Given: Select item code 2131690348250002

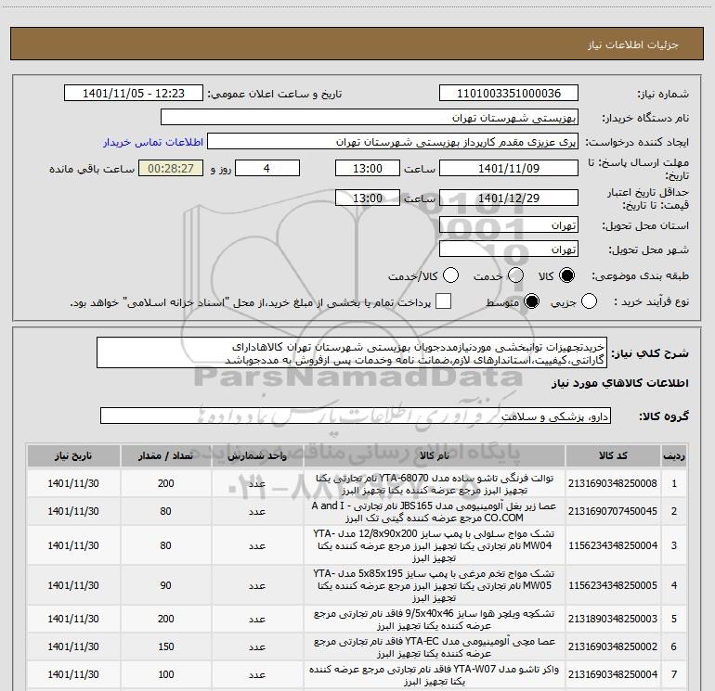Looking at the screenshot, I should (613, 646).
